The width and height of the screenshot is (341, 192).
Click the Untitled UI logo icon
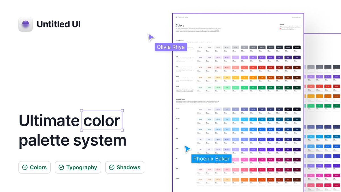(x=25, y=24)
